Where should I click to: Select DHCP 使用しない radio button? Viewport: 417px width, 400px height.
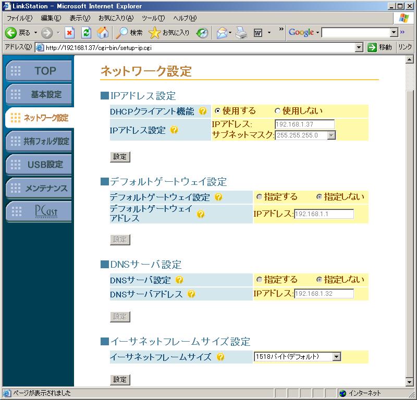pyautogui.click(x=277, y=111)
